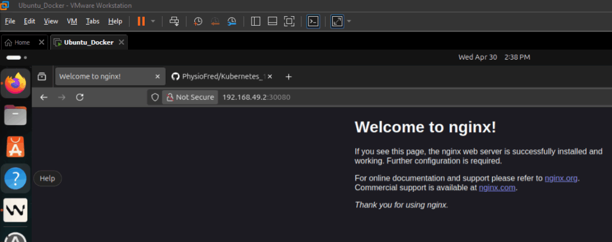Open the snapshot manager icon

point(232,21)
